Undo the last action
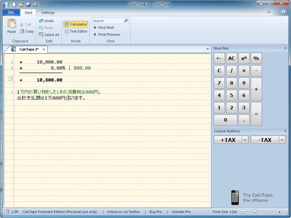 (x=46, y=21)
